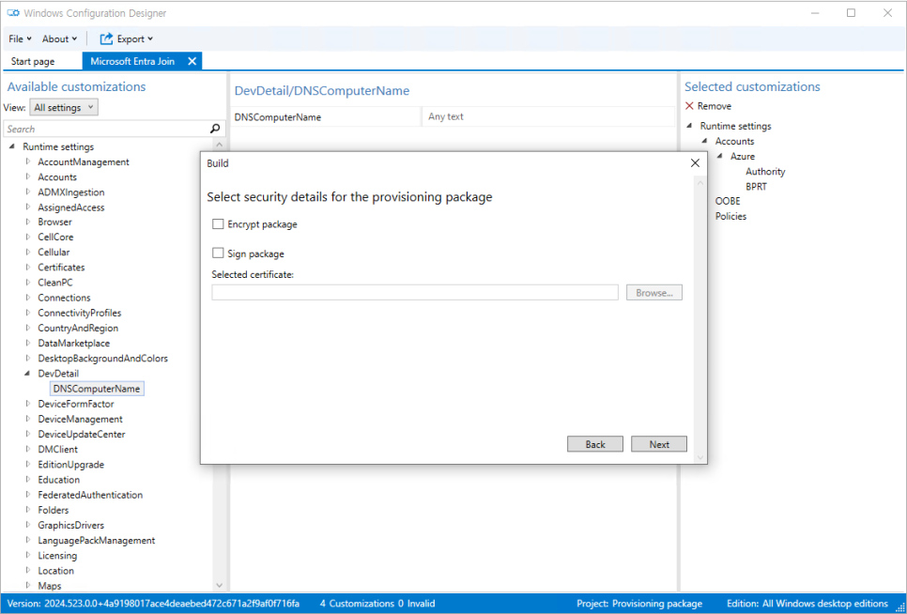Viewport: 907px width, 614px height.
Task: Close the Microsoft Entra Join tab
Action: tap(192, 61)
